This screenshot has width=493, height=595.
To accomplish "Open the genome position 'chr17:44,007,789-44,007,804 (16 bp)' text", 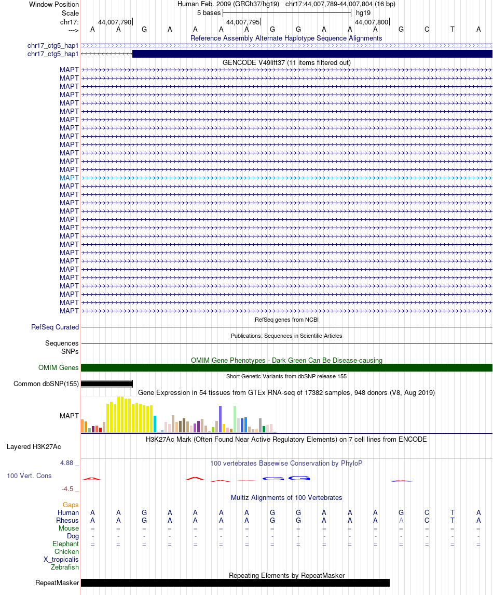I will pos(340,4).
